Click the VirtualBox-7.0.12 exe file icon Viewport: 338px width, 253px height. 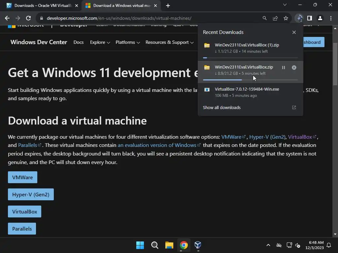tap(207, 90)
